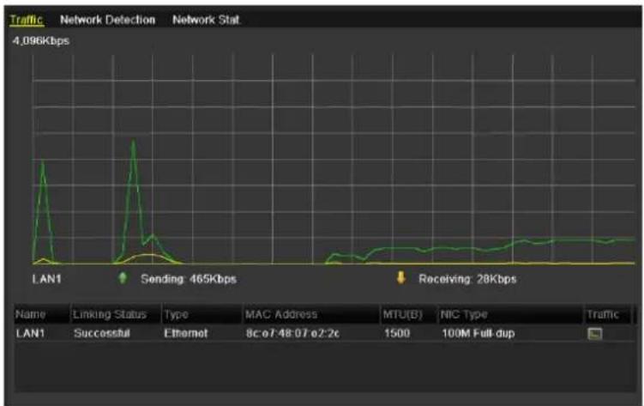The image size is (644, 406).
Task: Click the LAN1 row traffic graph icon
Action: click(x=595, y=333)
